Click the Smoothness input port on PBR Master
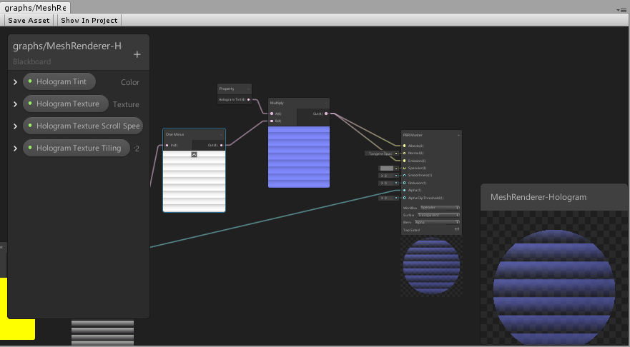 pyautogui.click(x=404, y=176)
